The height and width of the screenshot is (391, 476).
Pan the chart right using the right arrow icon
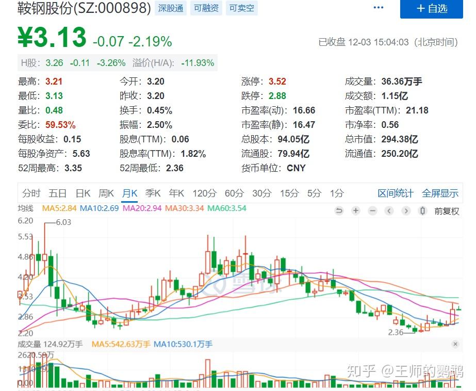coord(405,211)
